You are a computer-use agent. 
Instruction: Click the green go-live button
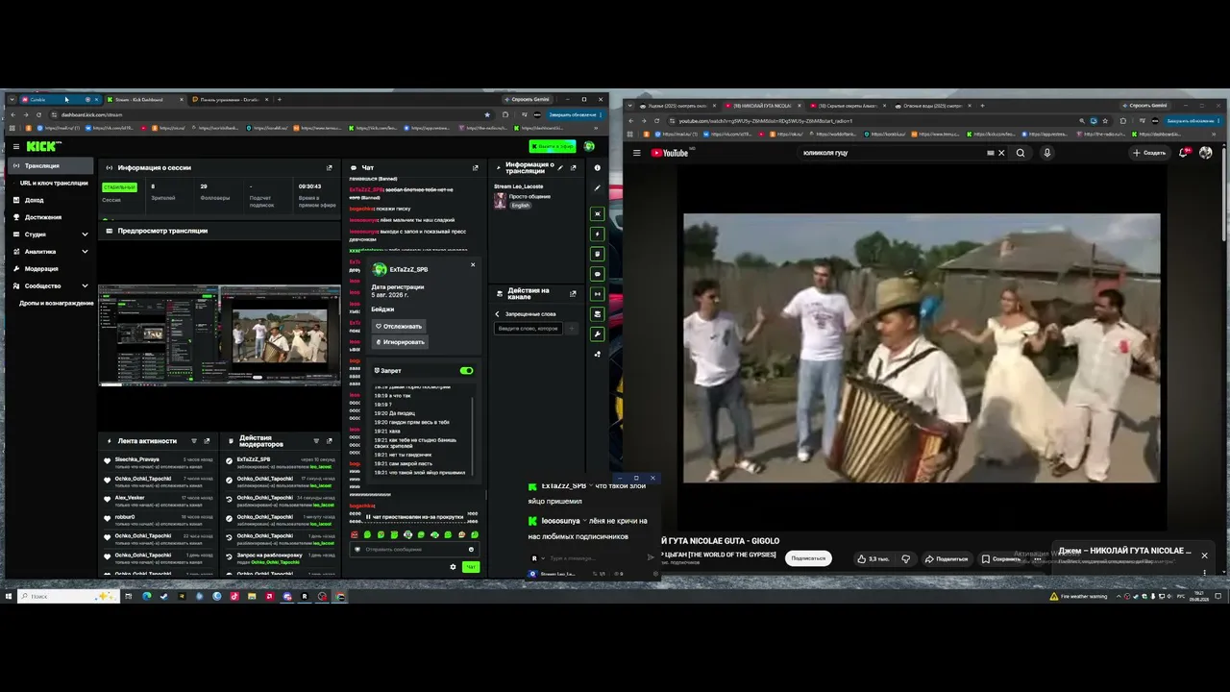(553, 146)
